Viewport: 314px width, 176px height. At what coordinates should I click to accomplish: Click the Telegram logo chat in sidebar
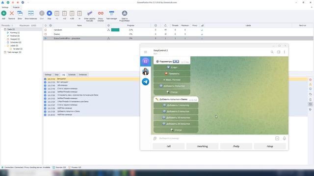146,82
